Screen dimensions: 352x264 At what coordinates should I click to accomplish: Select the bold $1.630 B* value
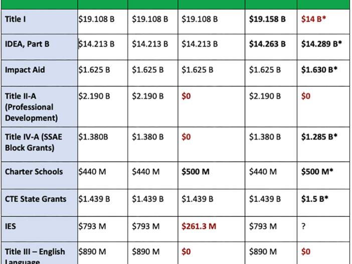tap(319, 70)
